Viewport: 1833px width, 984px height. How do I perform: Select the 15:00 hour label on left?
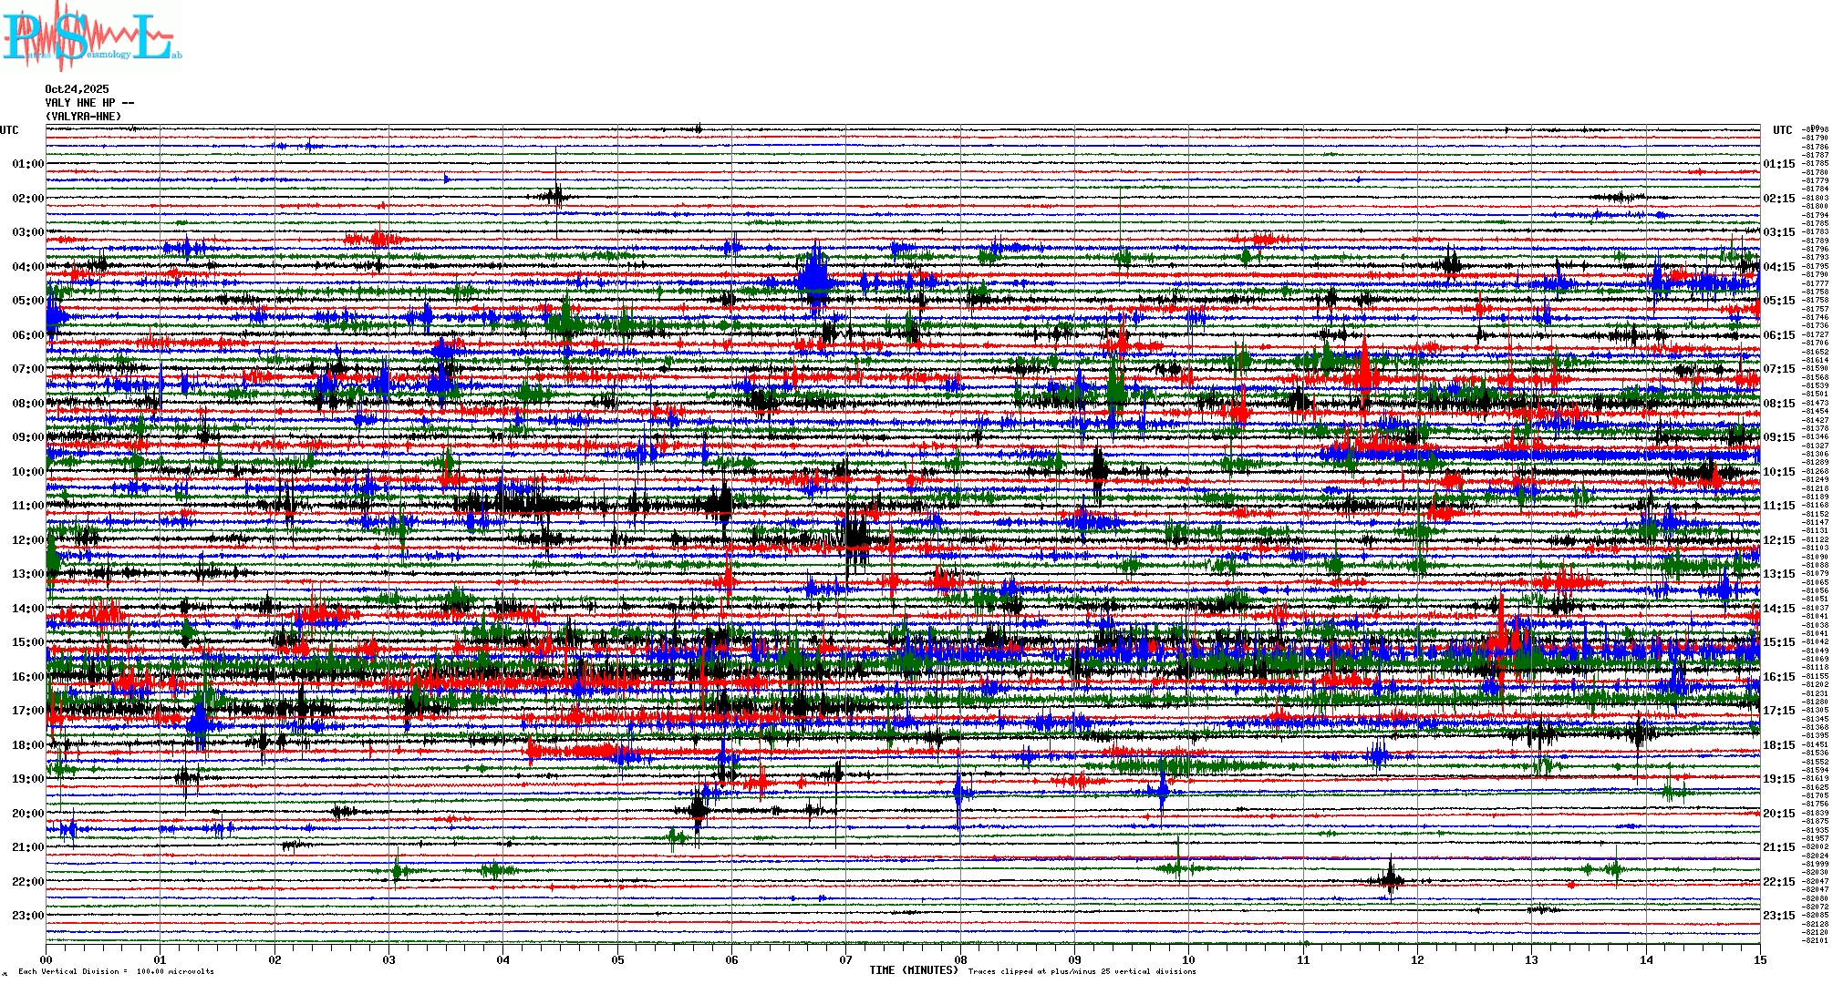pyautogui.click(x=27, y=642)
